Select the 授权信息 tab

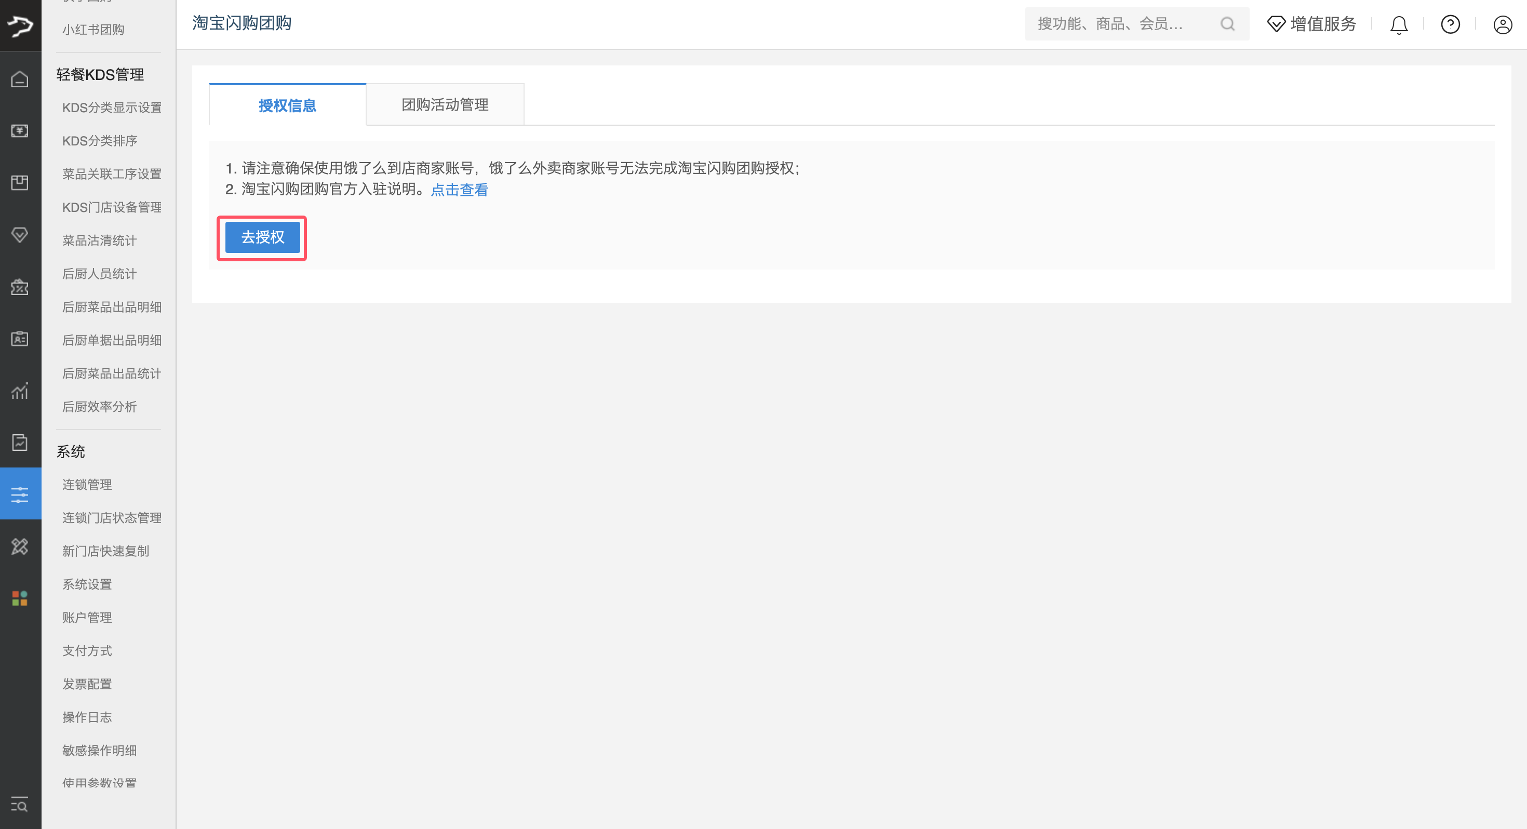[288, 105]
